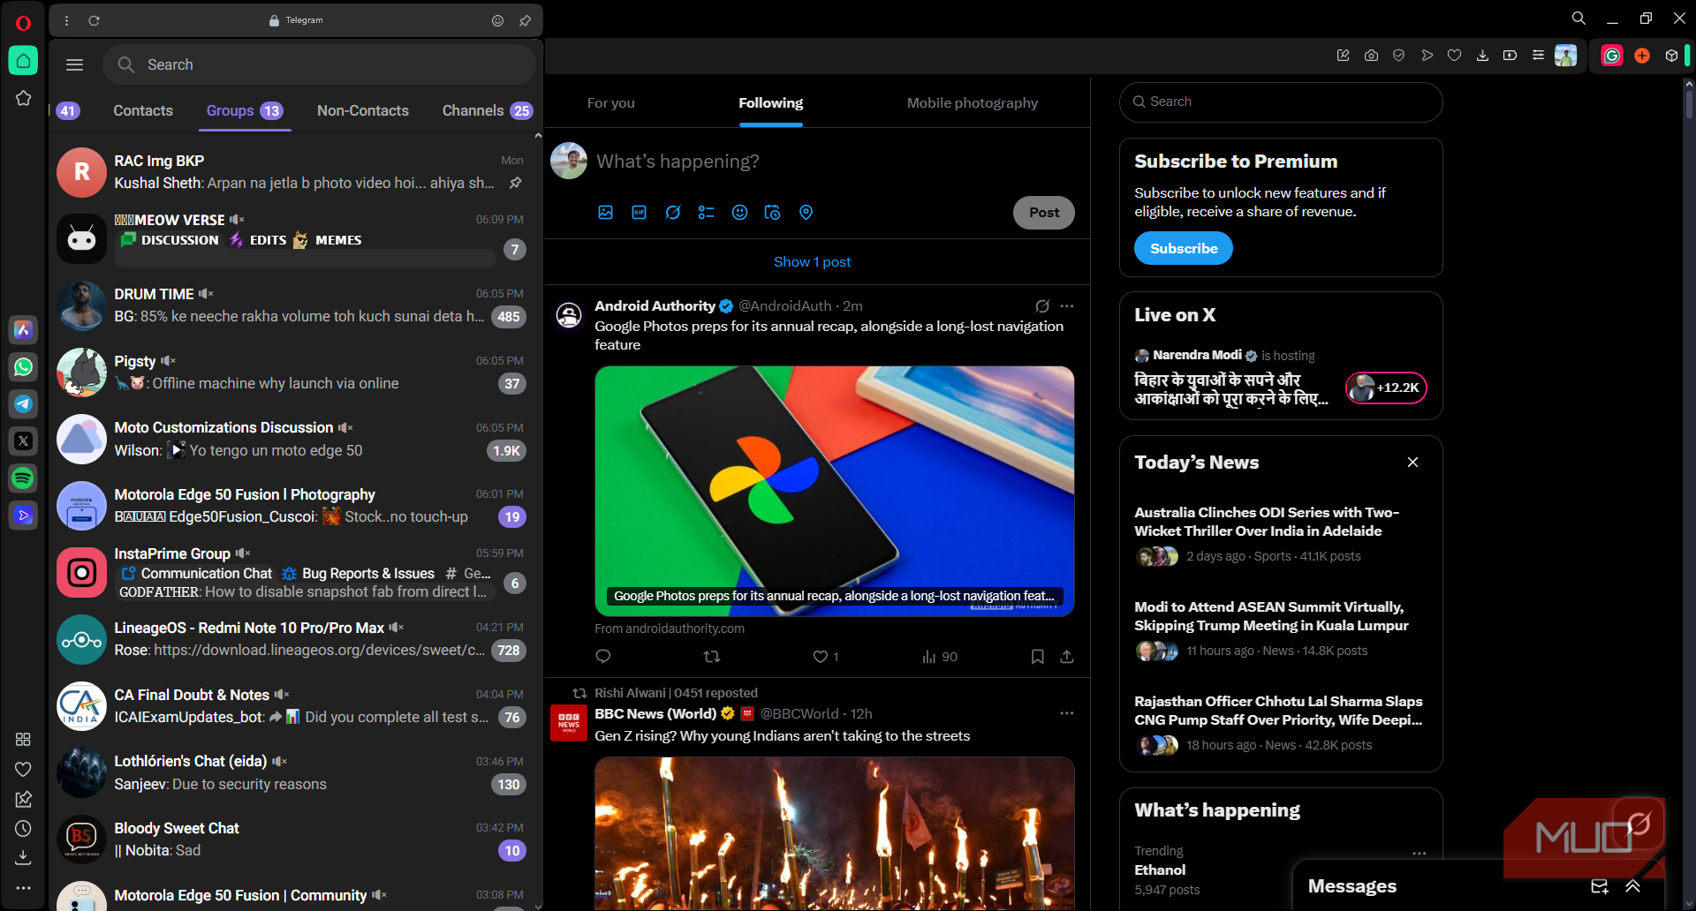The width and height of the screenshot is (1696, 911).
Task: Open history clock in Opera sidebar
Action: 23,828
